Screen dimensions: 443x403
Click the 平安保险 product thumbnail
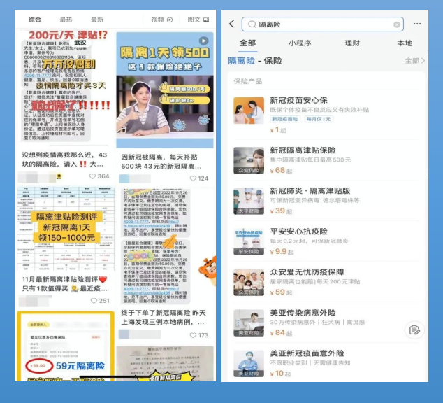(x=249, y=242)
